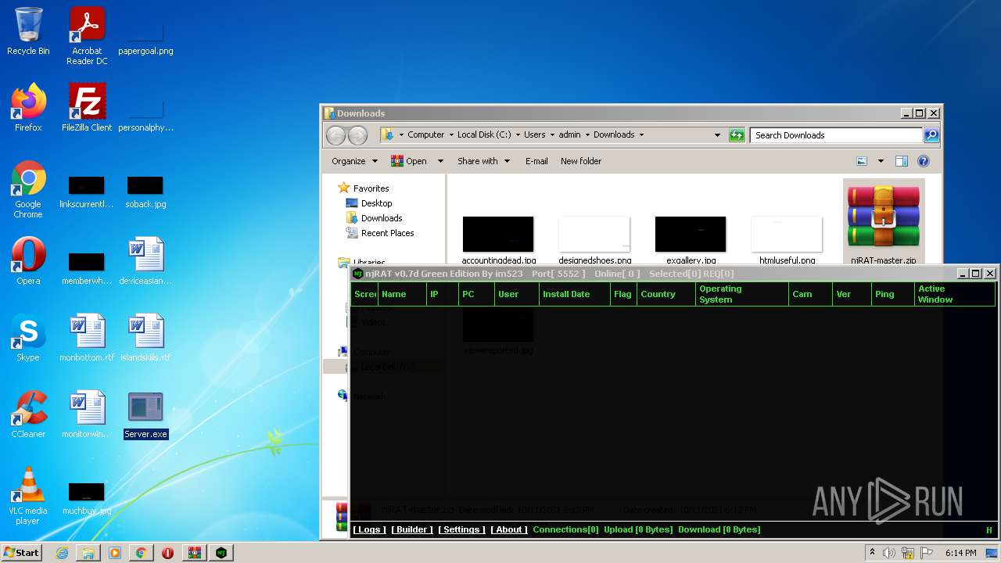The height and width of the screenshot is (563, 1001).
Task: Click the Flag column header
Action: pyautogui.click(x=623, y=294)
